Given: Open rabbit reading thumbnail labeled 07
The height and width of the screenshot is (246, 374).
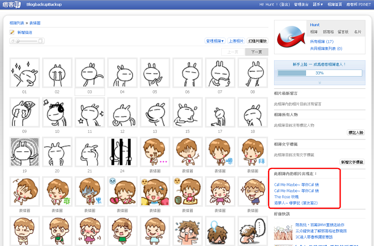Looking at the screenshot, I should click(x=220, y=73).
